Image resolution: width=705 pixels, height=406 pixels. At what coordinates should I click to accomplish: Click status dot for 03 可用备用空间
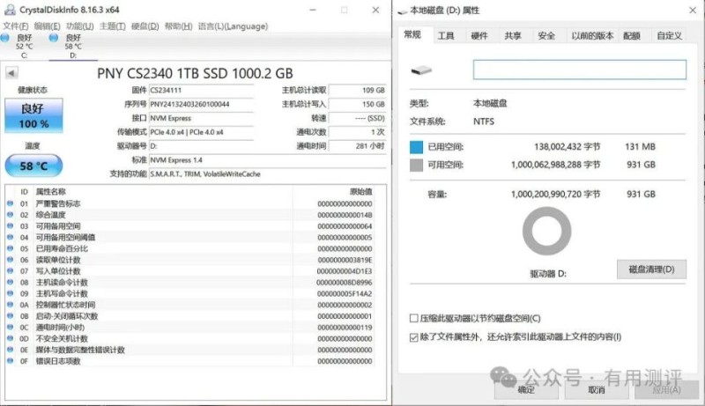[10, 226]
